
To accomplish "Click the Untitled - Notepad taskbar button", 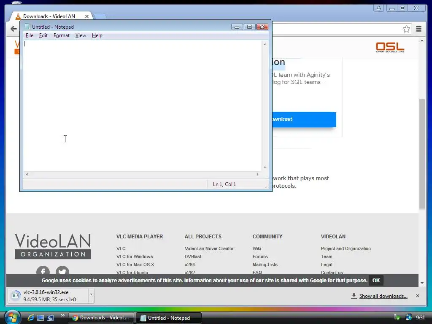I will (x=169, y=318).
